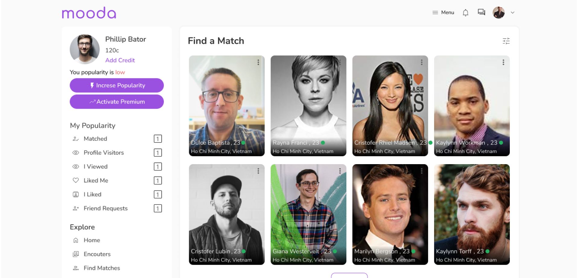
Task: Click Increse Popularity button
Action: (117, 86)
